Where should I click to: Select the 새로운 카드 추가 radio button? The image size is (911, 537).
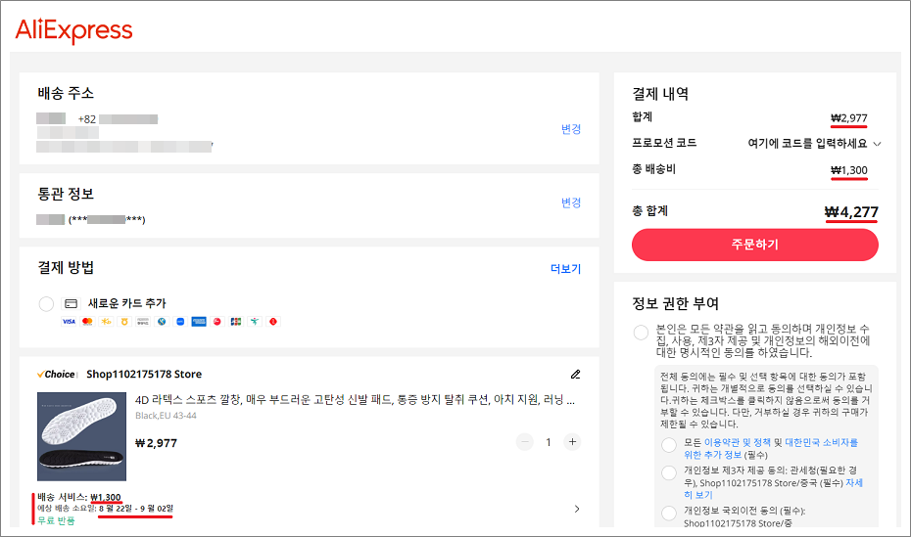(x=46, y=303)
